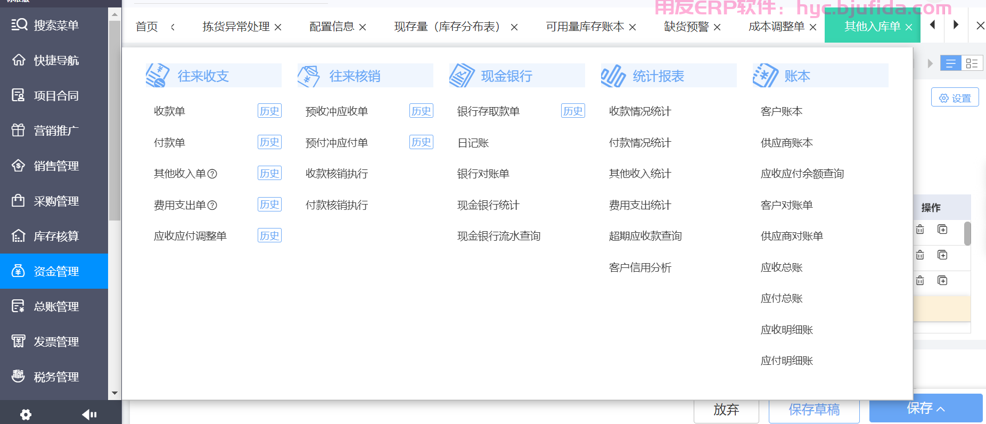This screenshot has width=986, height=424.
Task: Click the 设置 button
Action: (955, 97)
